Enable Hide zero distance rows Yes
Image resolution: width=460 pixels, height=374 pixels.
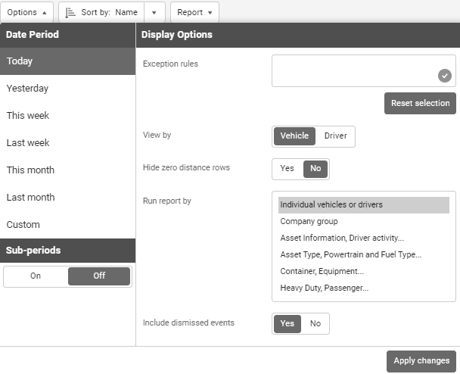point(287,169)
